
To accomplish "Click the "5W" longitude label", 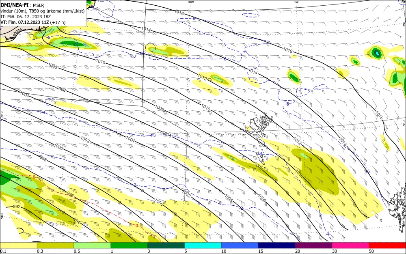I will (296, 2).
